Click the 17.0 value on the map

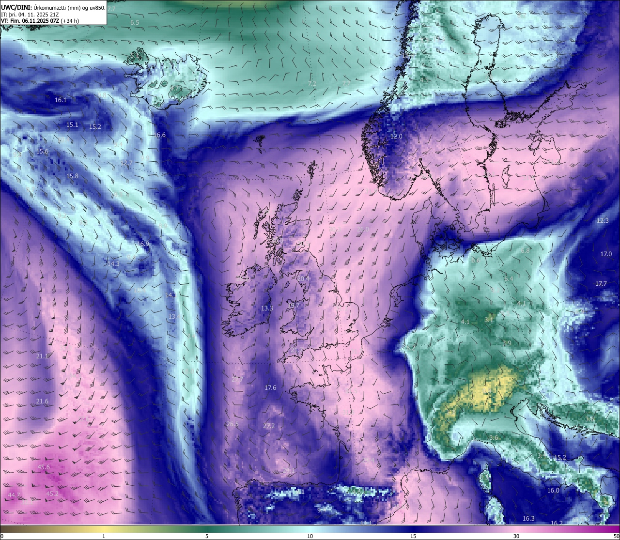pos(606,254)
